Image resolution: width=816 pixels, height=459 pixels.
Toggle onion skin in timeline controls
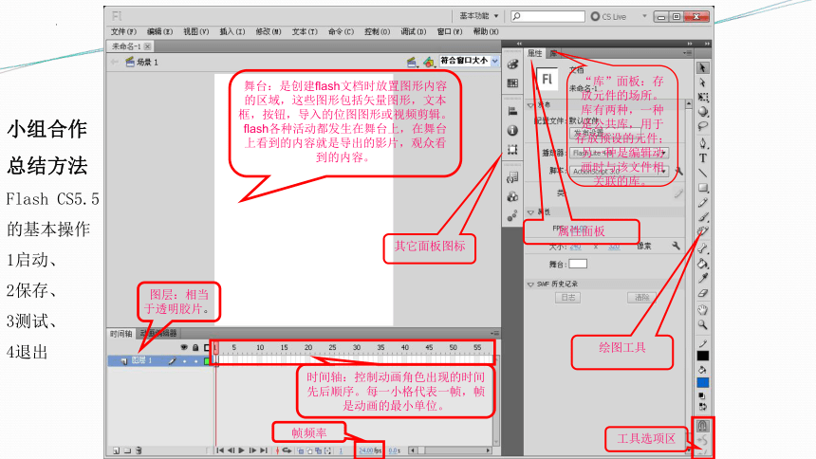click(x=301, y=450)
